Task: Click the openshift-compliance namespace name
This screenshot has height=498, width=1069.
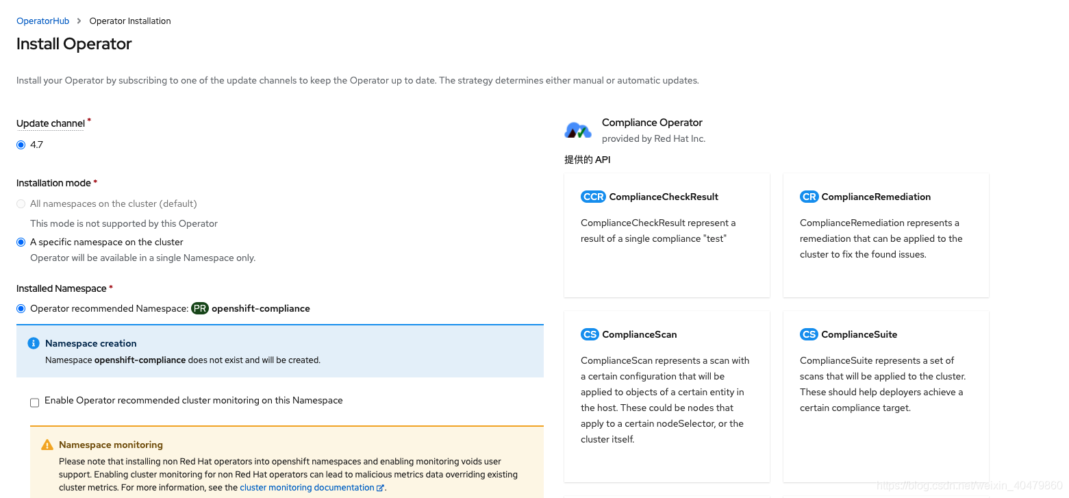Action: [261, 309]
